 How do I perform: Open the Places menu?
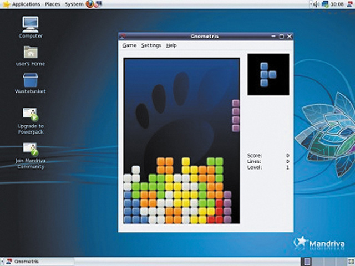pos(52,4)
